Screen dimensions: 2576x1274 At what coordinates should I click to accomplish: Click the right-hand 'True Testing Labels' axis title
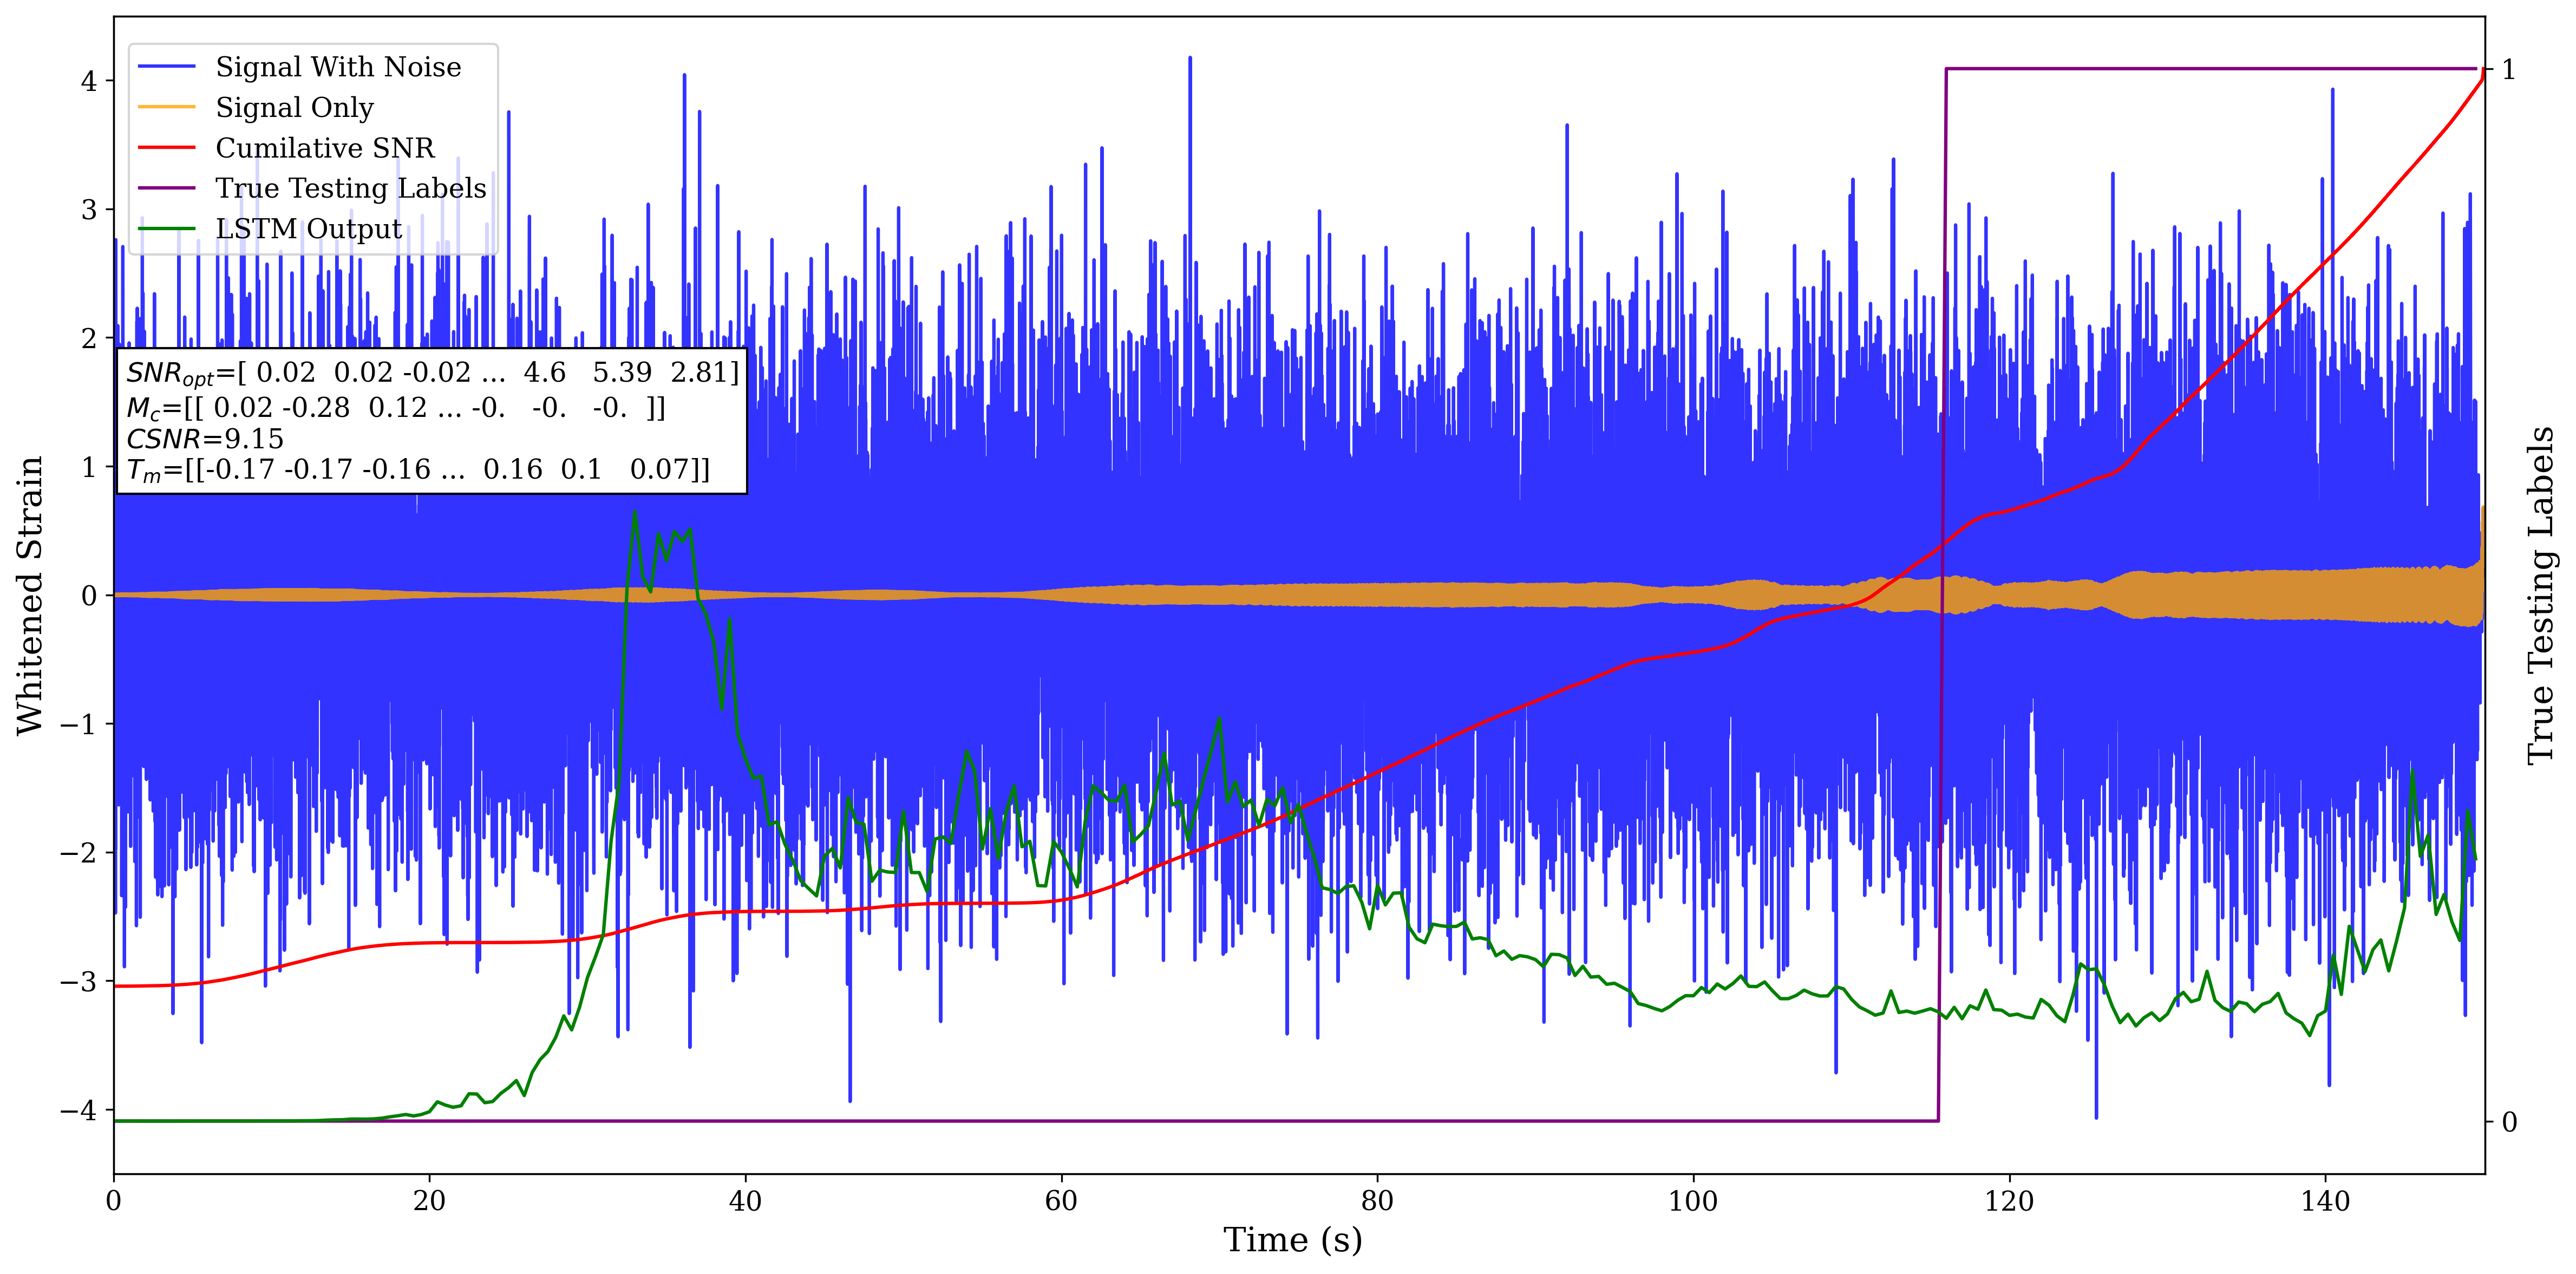click(2541, 595)
